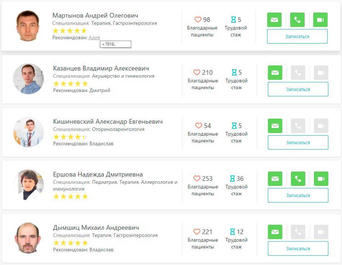Click the greyed phone icon for Казанцев

pyautogui.click(x=298, y=73)
